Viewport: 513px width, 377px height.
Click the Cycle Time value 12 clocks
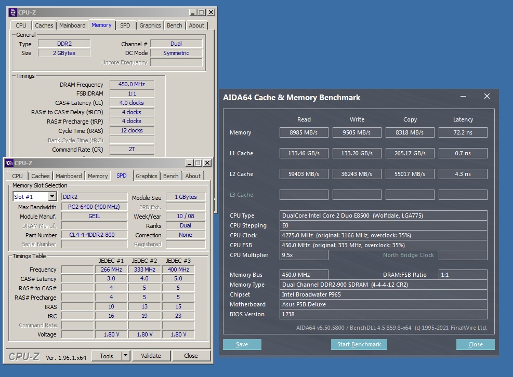click(131, 130)
